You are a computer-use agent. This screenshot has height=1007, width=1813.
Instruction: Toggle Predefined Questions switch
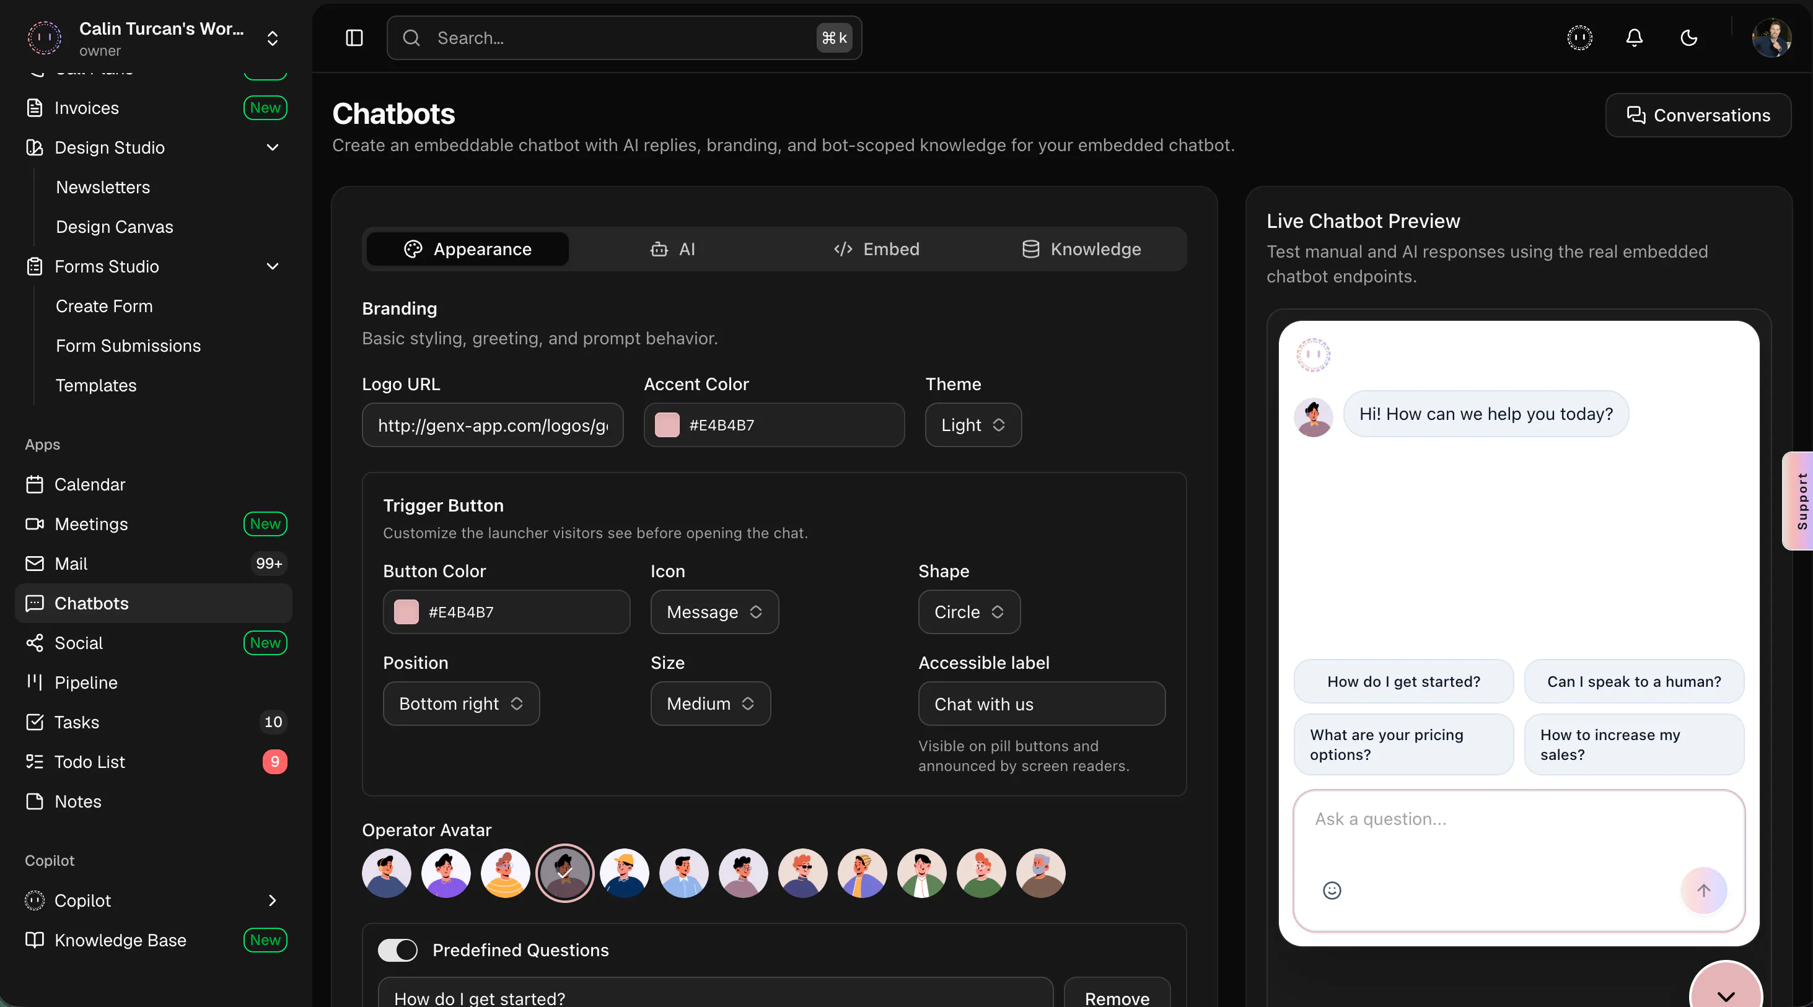[x=398, y=950]
